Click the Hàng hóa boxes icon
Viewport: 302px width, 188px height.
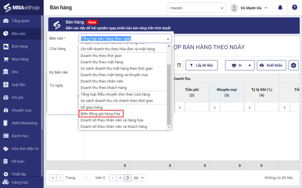click(x=6, y=182)
